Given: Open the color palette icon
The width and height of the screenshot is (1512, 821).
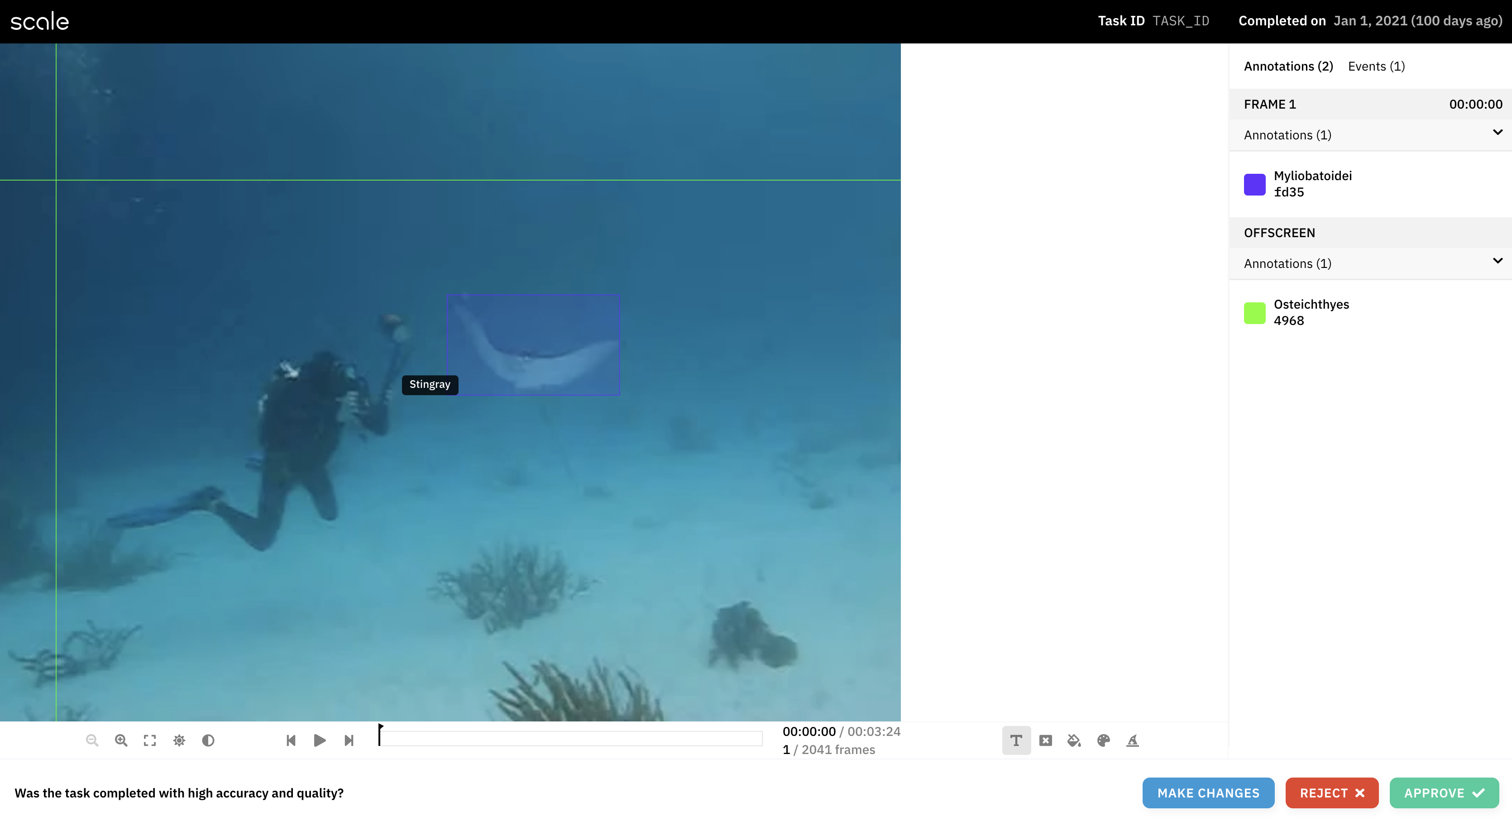Looking at the screenshot, I should [1104, 740].
